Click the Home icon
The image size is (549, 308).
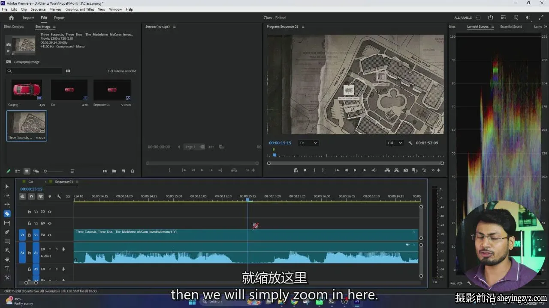pyautogui.click(x=11, y=18)
